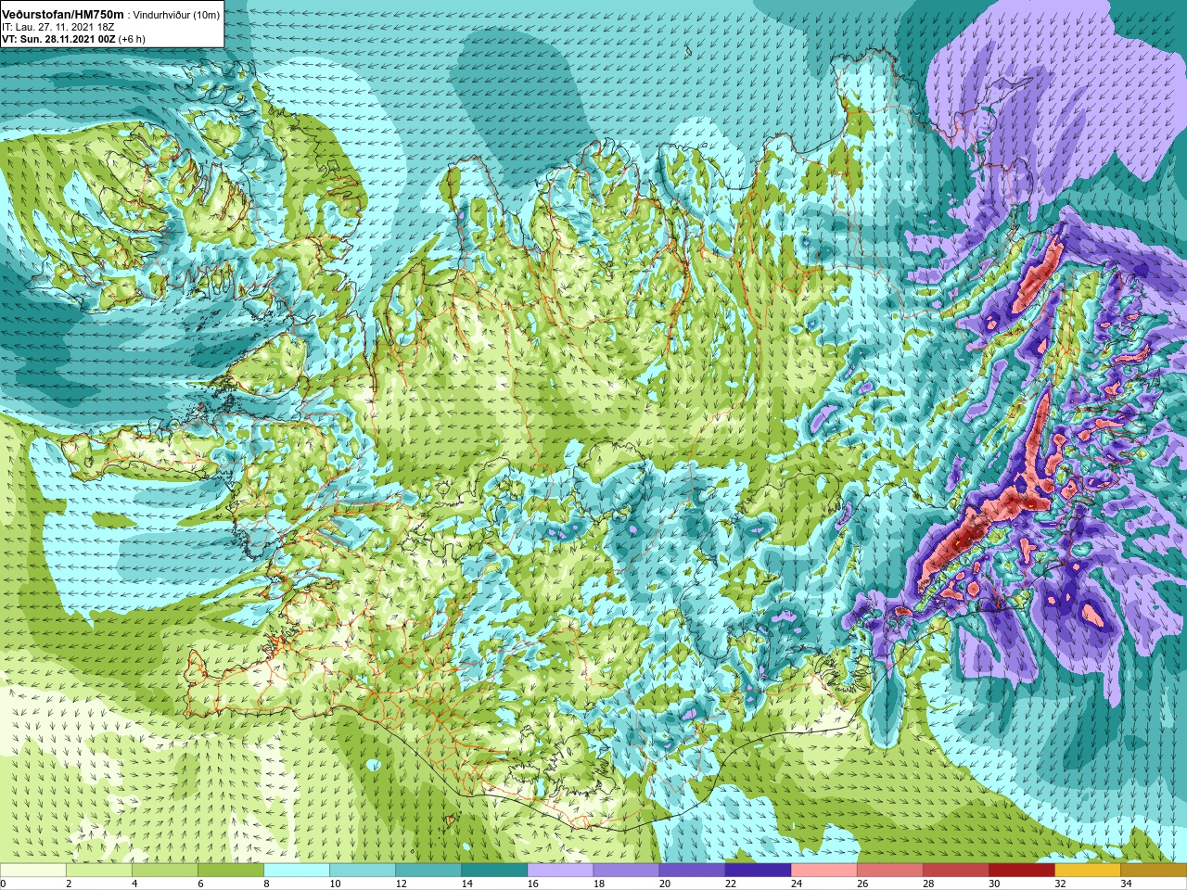Screen dimensions: 1187x890
Task: Click the 12–14 teal legend swatch
Action: 428,871
